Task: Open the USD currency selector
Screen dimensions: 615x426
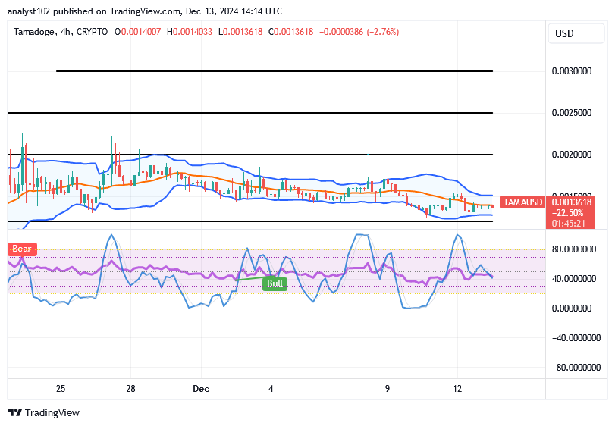Action: click(576, 33)
